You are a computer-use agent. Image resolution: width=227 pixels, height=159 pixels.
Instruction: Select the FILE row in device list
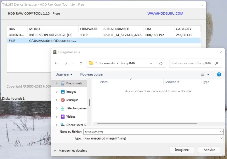pyautogui.click(x=104, y=41)
